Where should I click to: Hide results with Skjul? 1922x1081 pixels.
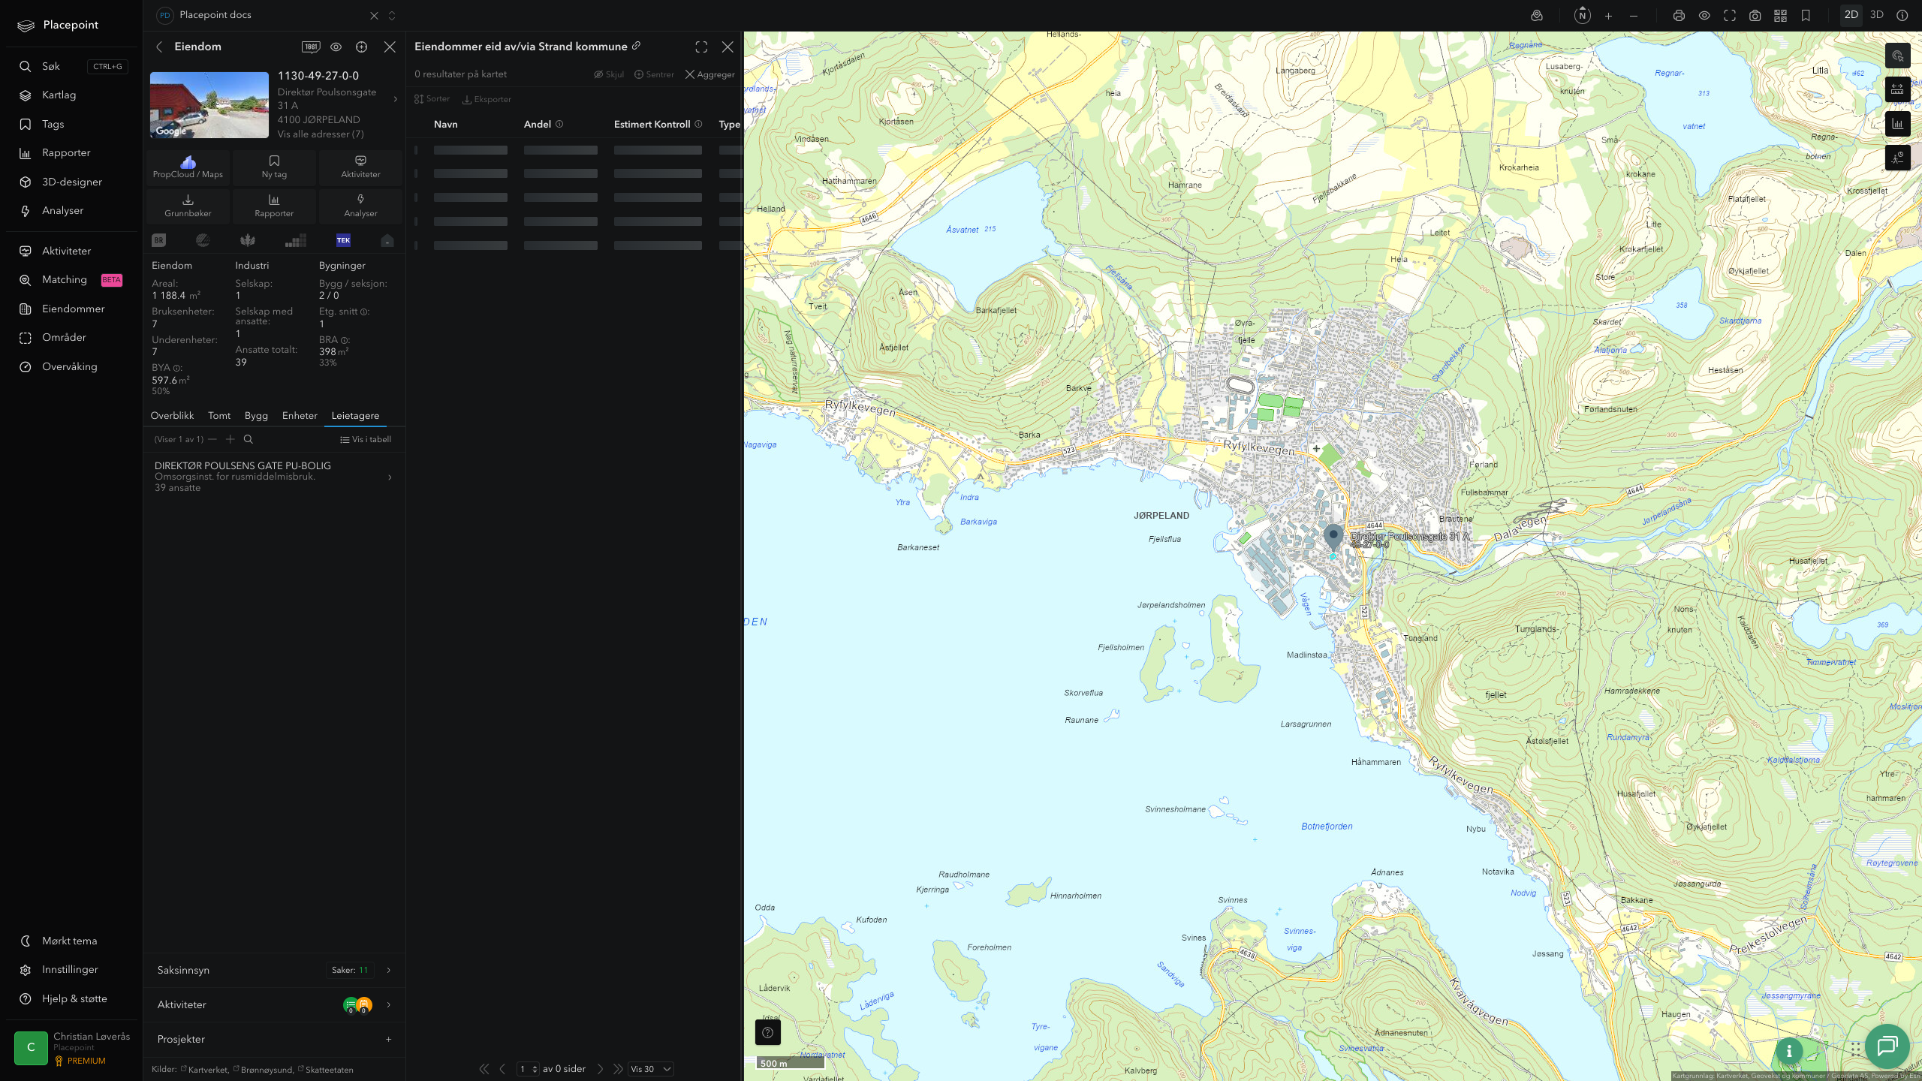tap(609, 74)
